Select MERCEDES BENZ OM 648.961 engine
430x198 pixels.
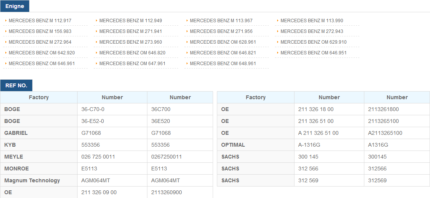point(223,64)
